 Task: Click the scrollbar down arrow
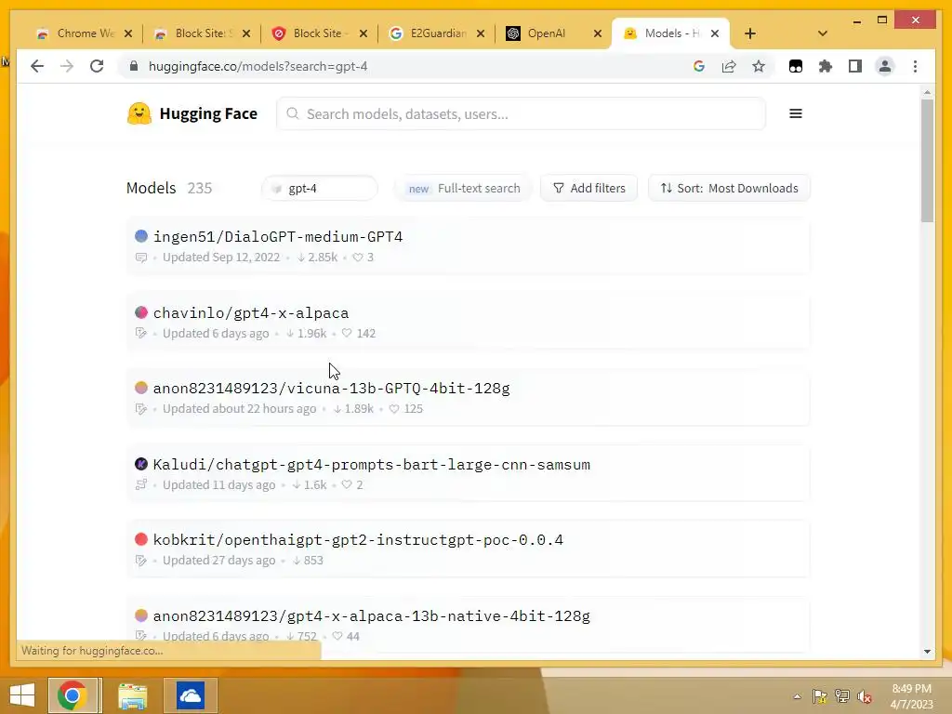[927, 652]
